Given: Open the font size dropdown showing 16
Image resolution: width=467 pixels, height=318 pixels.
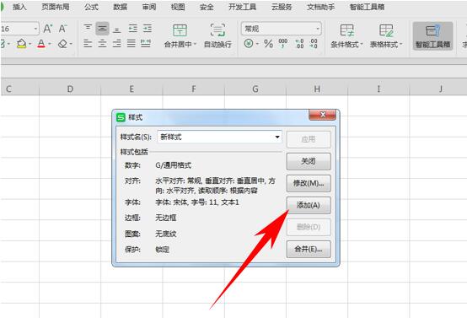Looking at the screenshot, I should coord(35,29).
